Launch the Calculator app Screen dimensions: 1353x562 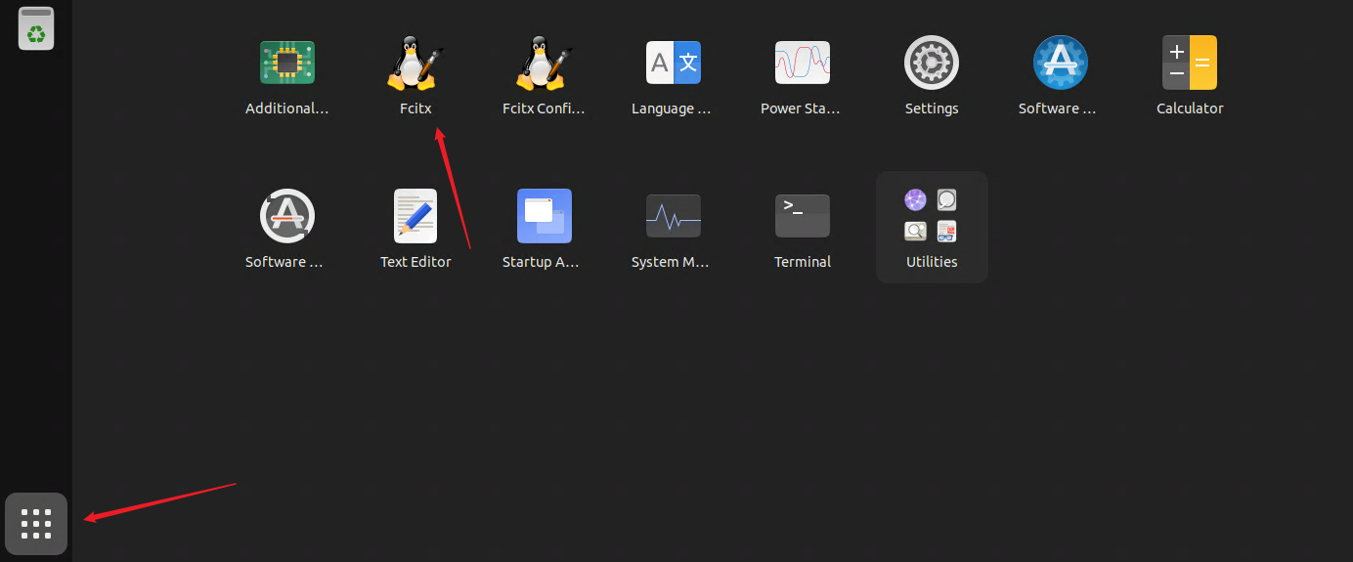1190,63
